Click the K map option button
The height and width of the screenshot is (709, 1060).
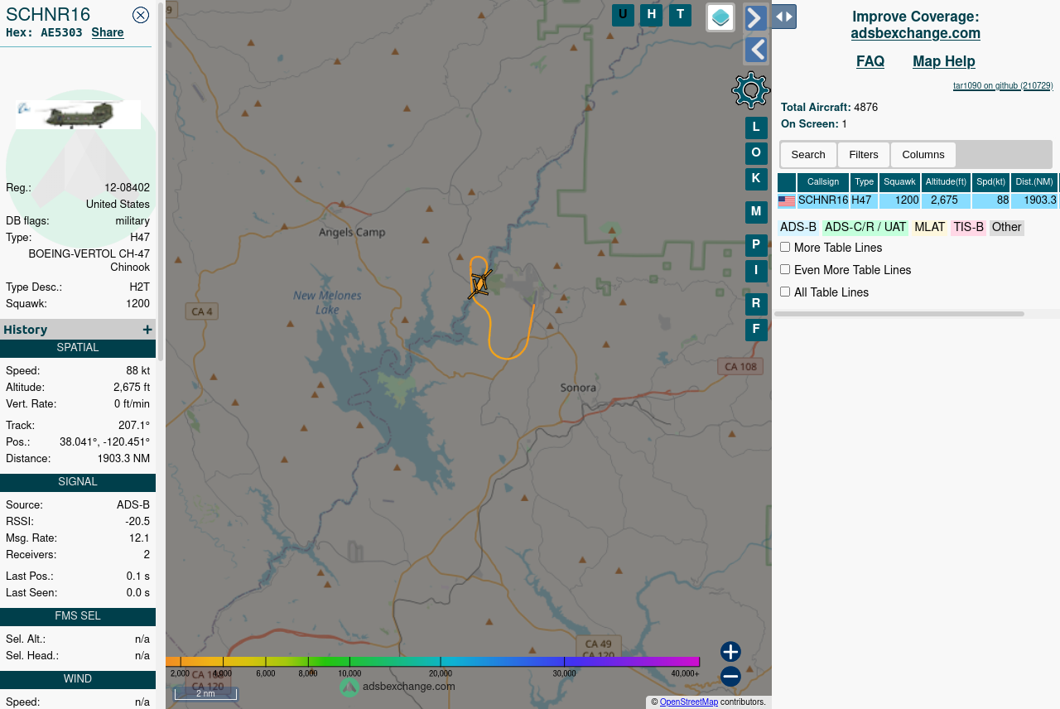(756, 179)
